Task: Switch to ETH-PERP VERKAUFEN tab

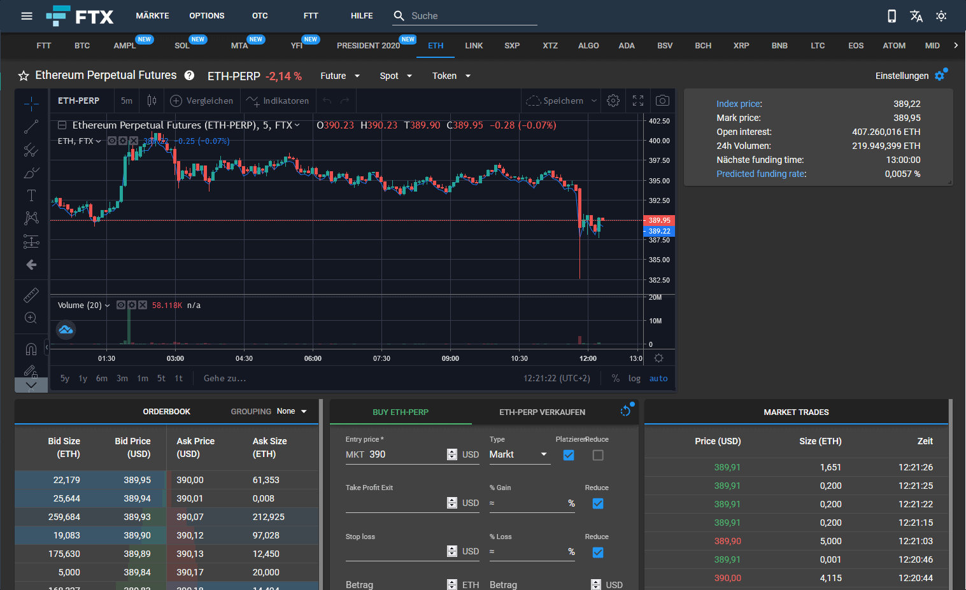Action: point(543,412)
